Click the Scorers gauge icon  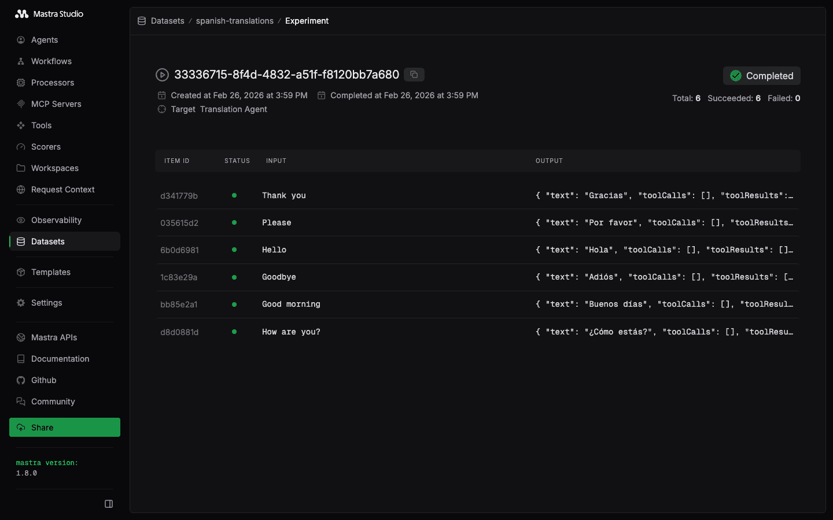coord(21,147)
